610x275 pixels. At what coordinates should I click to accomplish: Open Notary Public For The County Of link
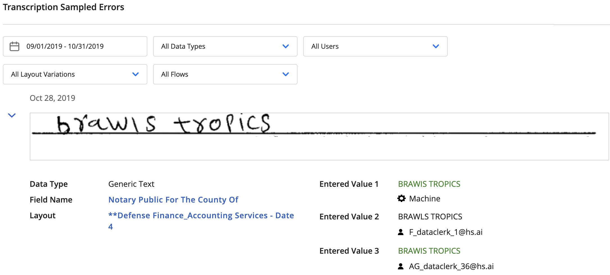[173, 200]
